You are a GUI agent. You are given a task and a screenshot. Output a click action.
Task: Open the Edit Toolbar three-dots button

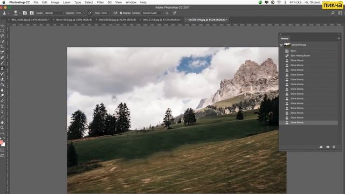(x=2, y=133)
